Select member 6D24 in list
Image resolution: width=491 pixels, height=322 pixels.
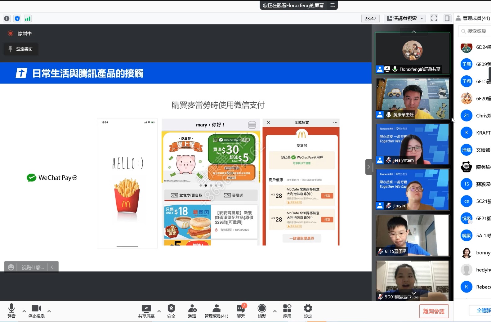tap(475, 47)
